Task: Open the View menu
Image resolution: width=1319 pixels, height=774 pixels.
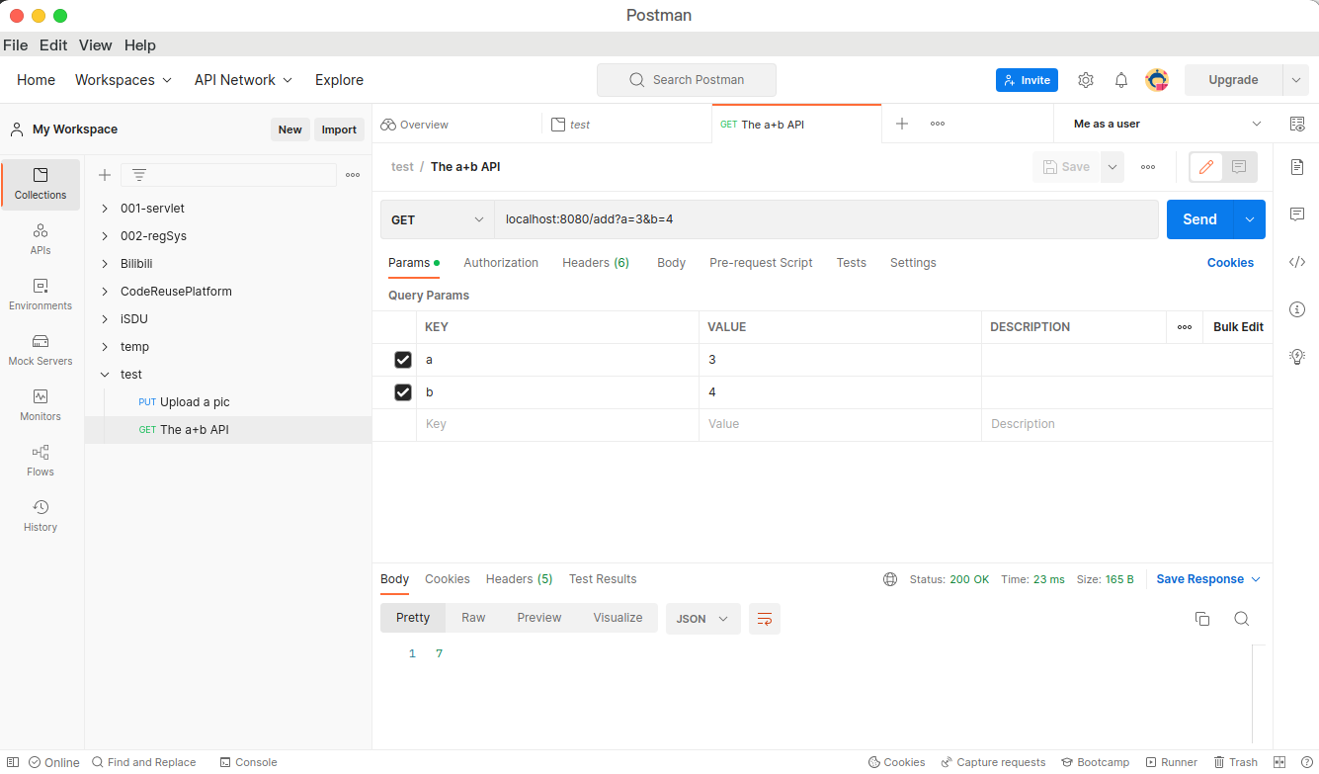Action: click(x=96, y=45)
